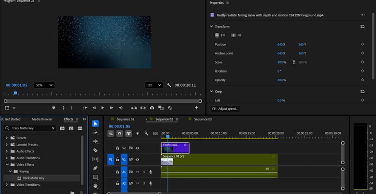
Task: Select the Razor tool
Action: pyautogui.click(x=95, y=150)
